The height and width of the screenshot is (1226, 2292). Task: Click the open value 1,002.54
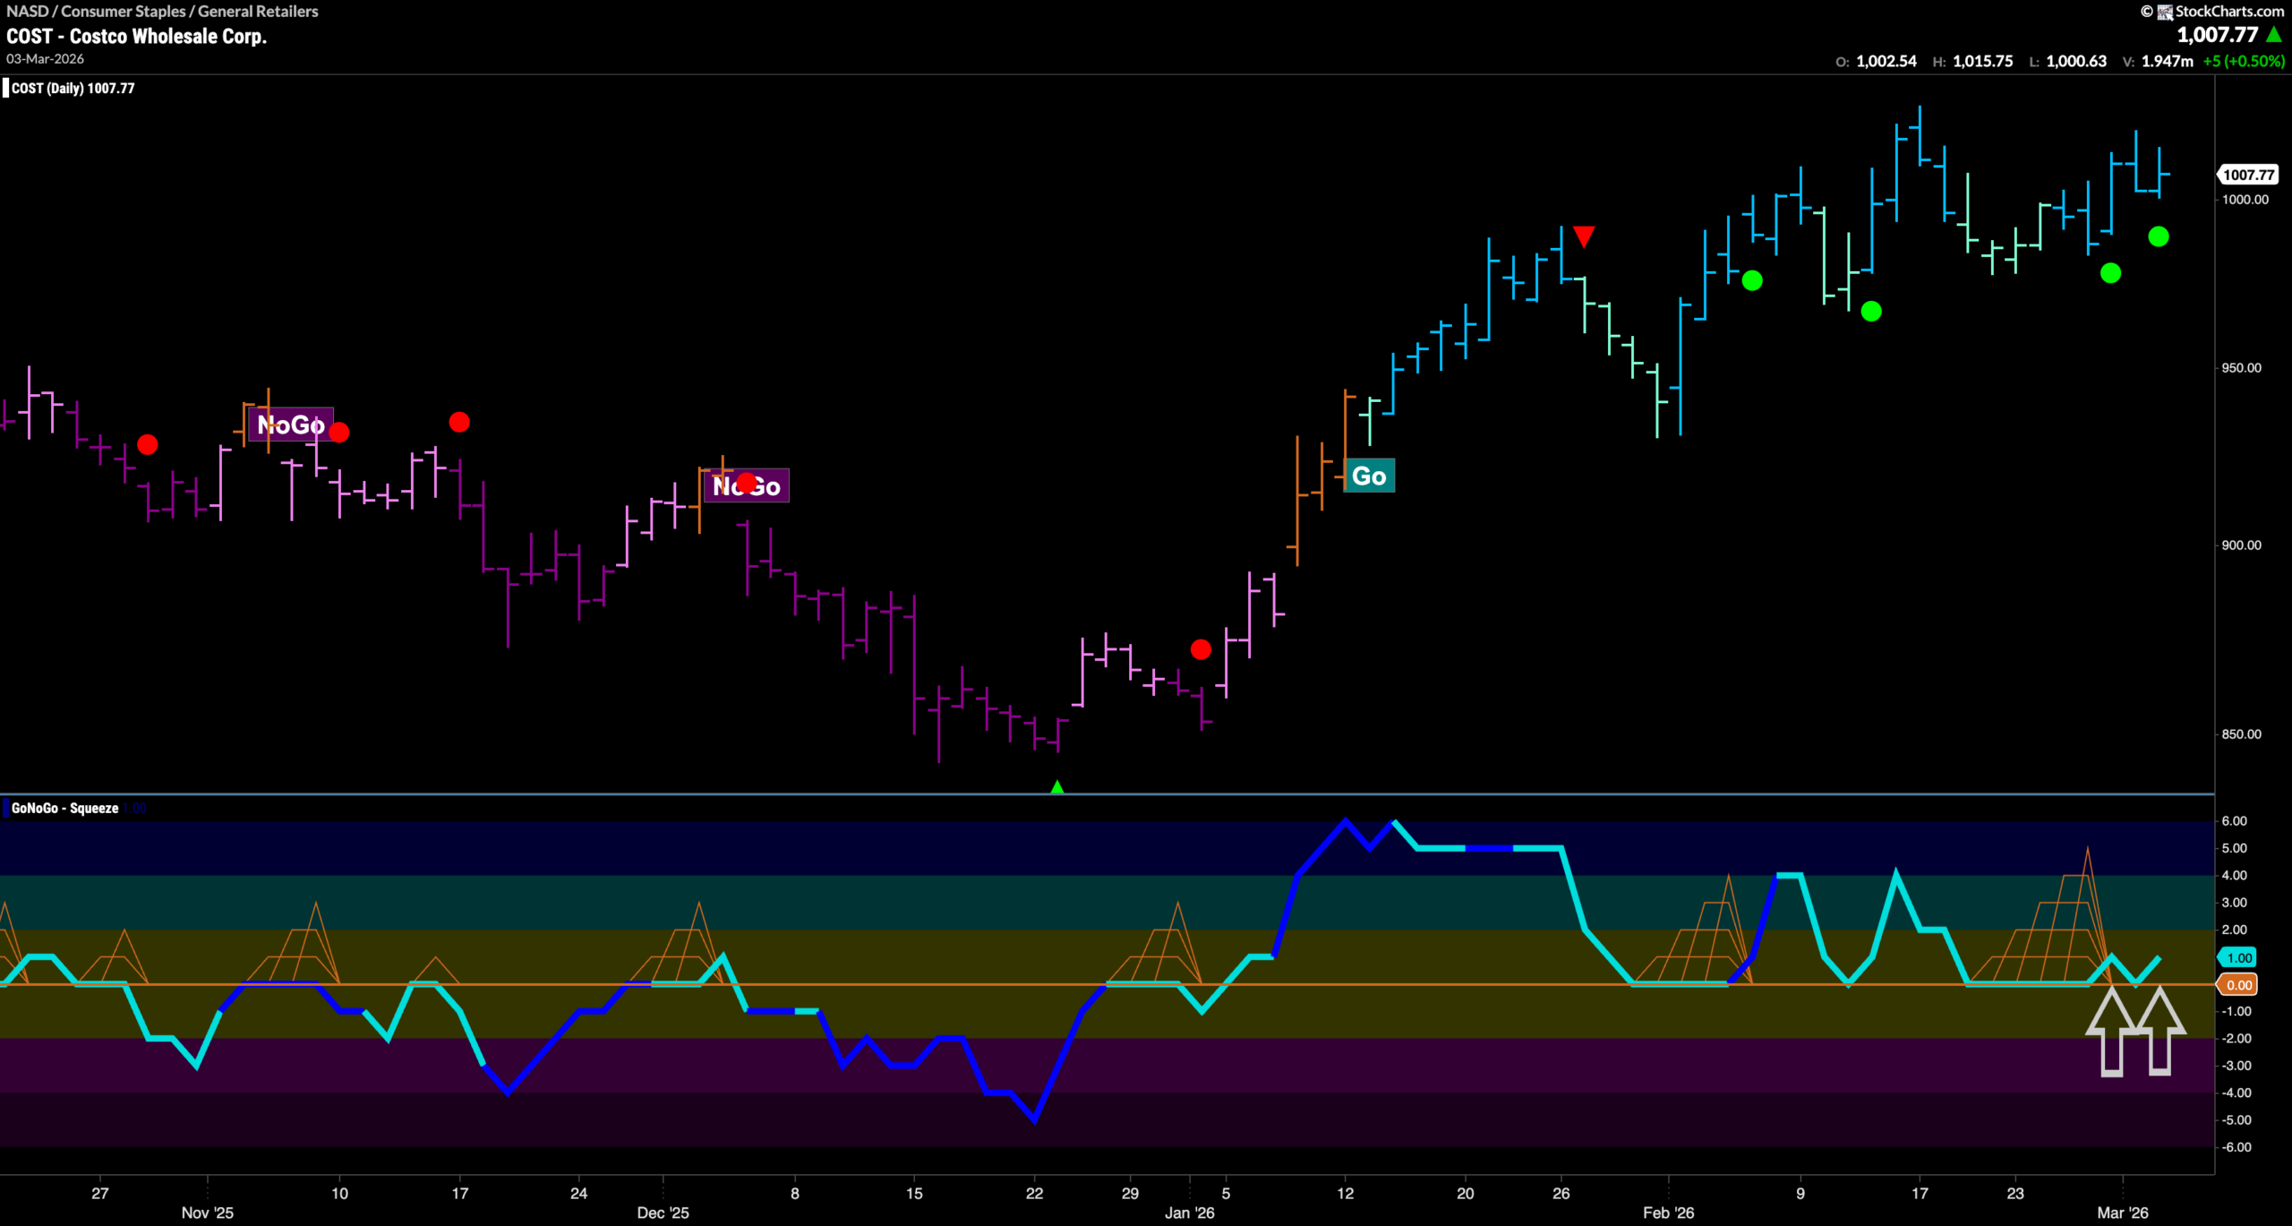1886,61
